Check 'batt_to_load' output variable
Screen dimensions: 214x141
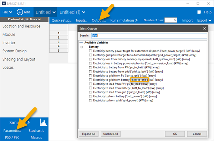point(90,88)
